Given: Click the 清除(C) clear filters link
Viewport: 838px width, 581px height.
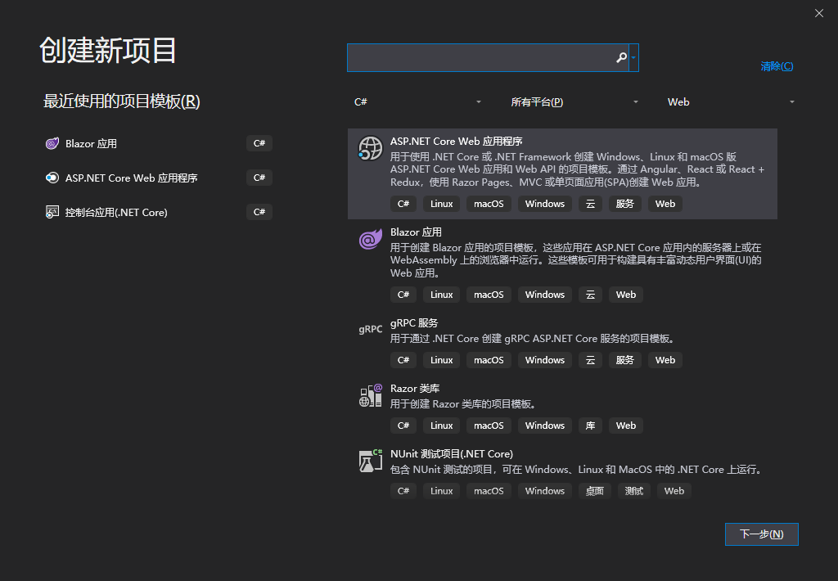Looking at the screenshot, I should [x=777, y=66].
